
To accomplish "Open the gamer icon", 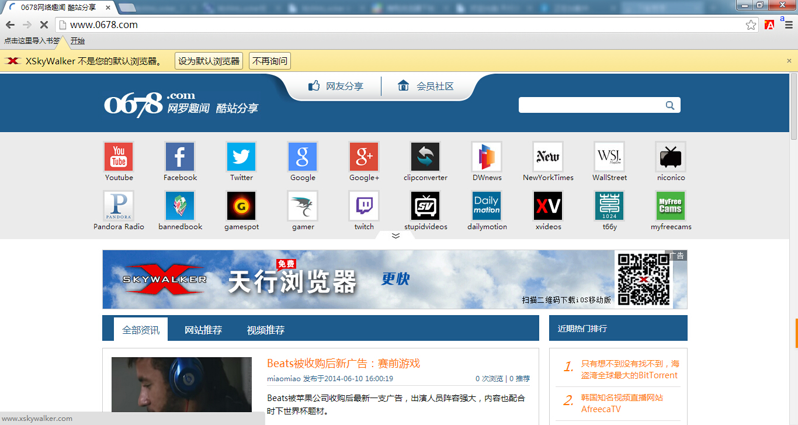I will point(303,206).
